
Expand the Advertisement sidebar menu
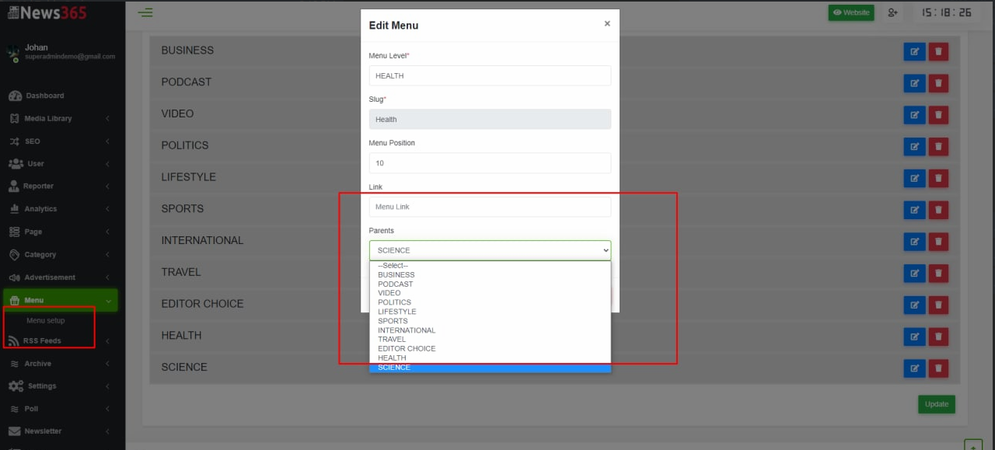coord(59,277)
